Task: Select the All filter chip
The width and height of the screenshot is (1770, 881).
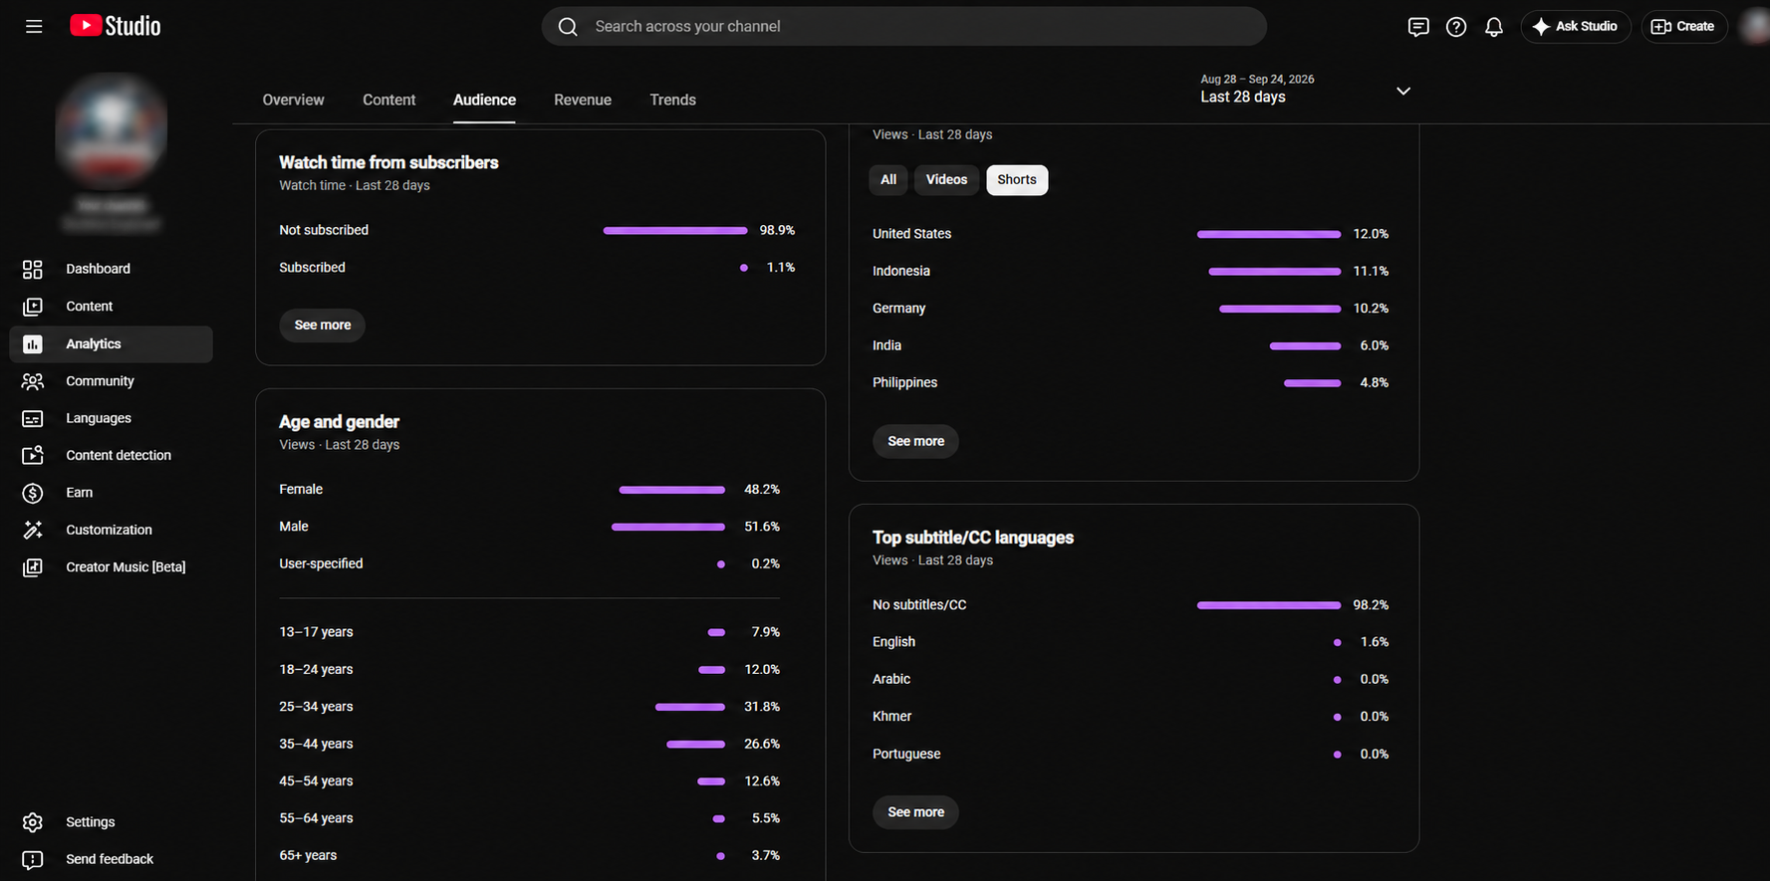Action: pos(888,180)
